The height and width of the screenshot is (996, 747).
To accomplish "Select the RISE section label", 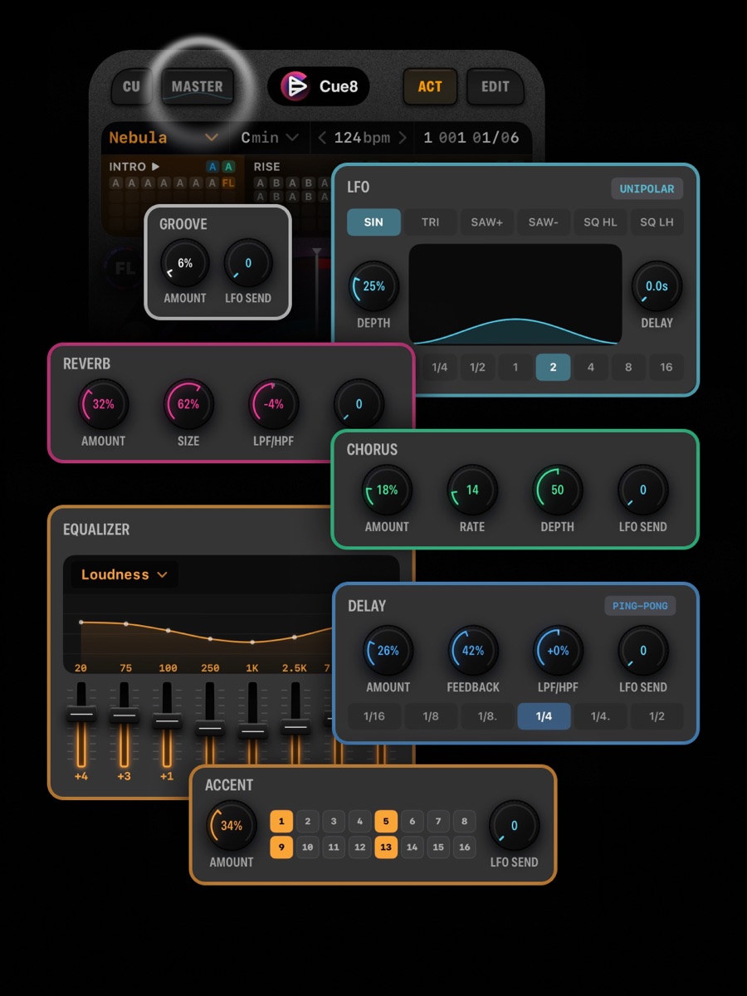I will click(x=267, y=167).
